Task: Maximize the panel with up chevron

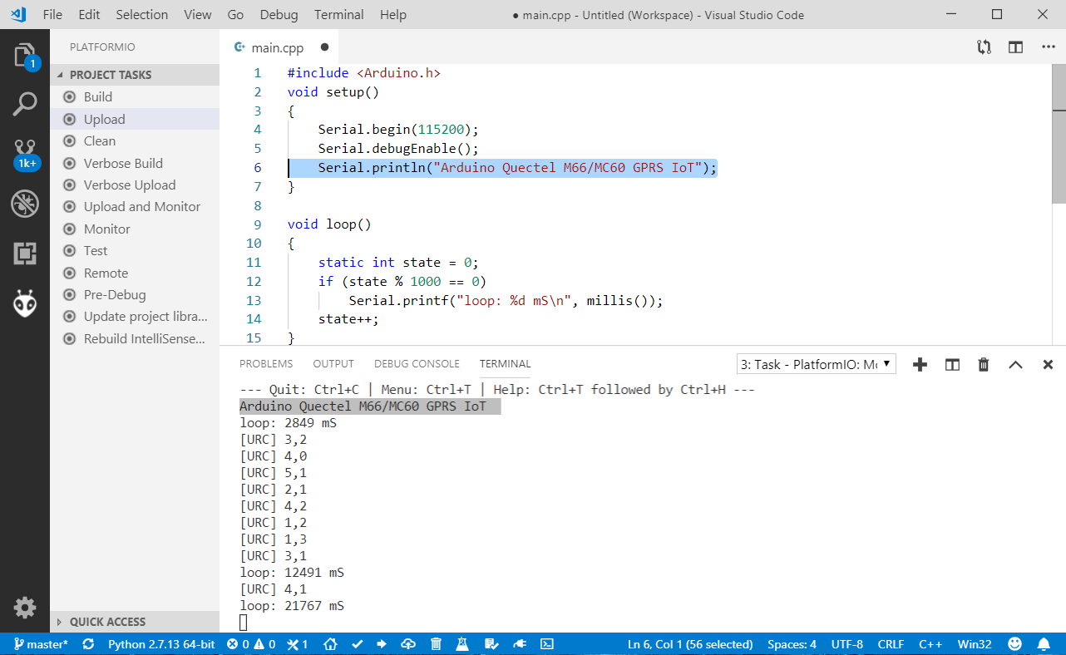Action: tap(1015, 364)
